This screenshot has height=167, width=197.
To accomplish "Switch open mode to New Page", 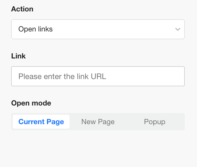I will click(x=98, y=122).
